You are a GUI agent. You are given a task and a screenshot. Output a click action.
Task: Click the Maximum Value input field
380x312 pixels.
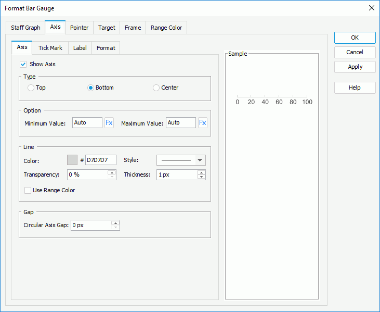[x=181, y=122]
